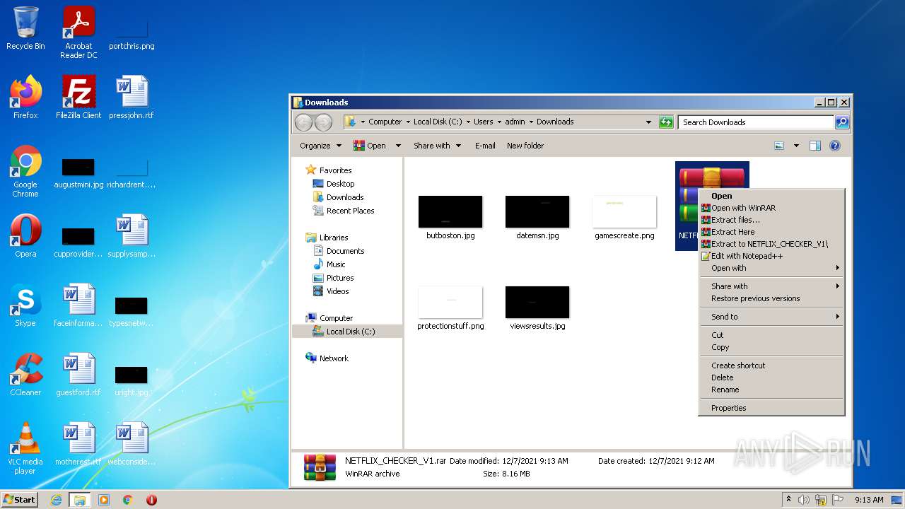Viewport: 905px width, 509px height.
Task: Launch CCleaner desktop shortcut
Action: [25, 374]
